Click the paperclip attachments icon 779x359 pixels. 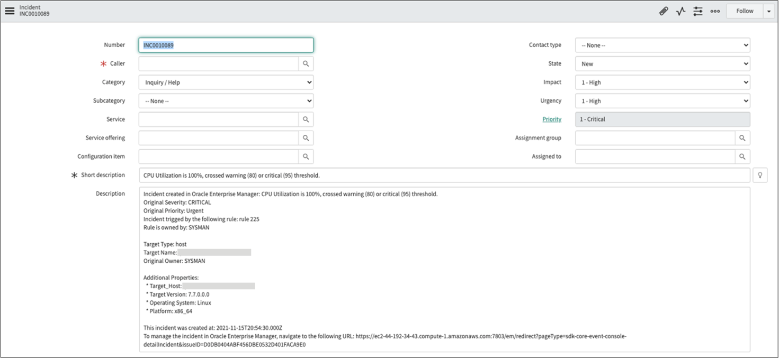pos(663,11)
